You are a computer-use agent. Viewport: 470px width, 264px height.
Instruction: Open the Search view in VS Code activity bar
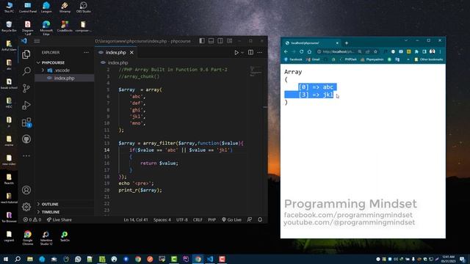pyautogui.click(x=26, y=71)
